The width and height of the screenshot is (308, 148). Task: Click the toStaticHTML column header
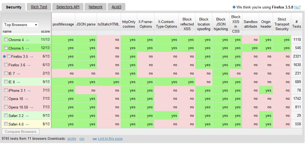(108, 24)
